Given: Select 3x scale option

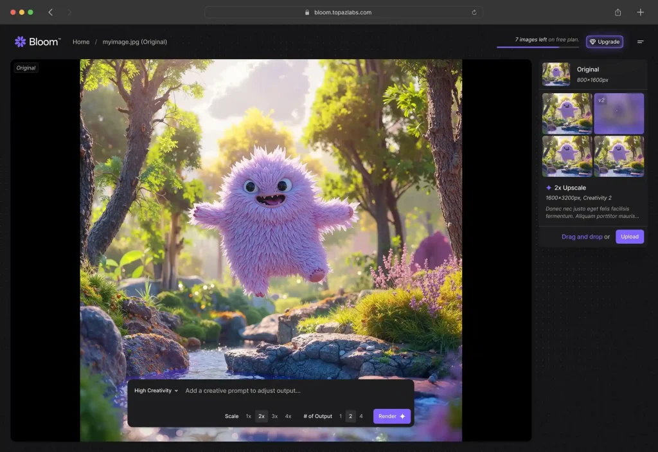Looking at the screenshot, I should (x=274, y=416).
